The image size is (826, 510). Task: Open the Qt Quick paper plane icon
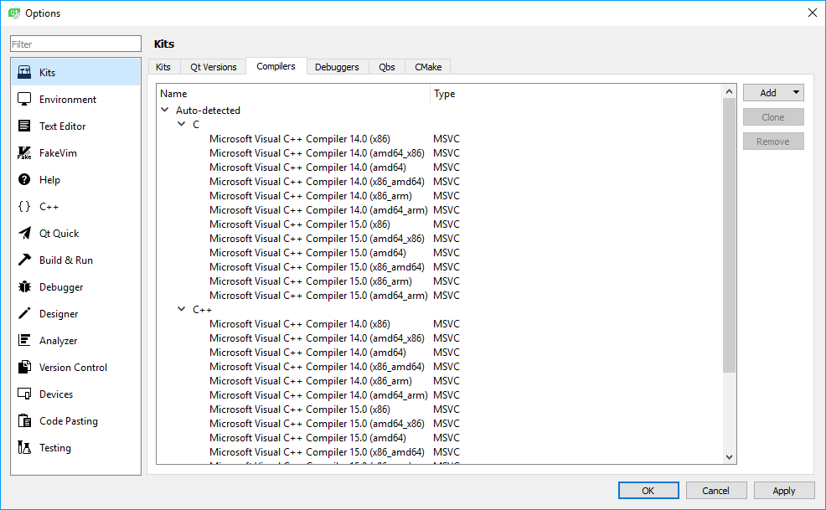pyautogui.click(x=24, y=234)
